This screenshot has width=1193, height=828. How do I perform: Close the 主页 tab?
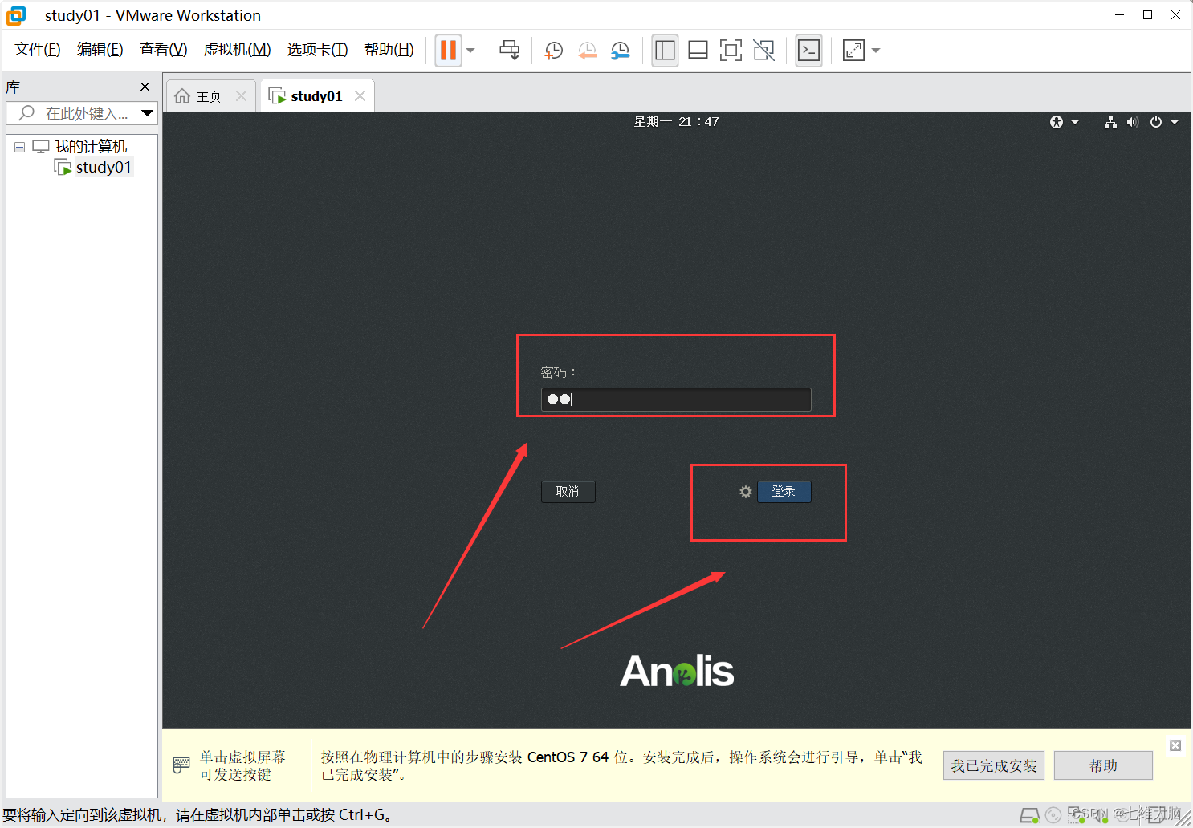tap(241, 95)
